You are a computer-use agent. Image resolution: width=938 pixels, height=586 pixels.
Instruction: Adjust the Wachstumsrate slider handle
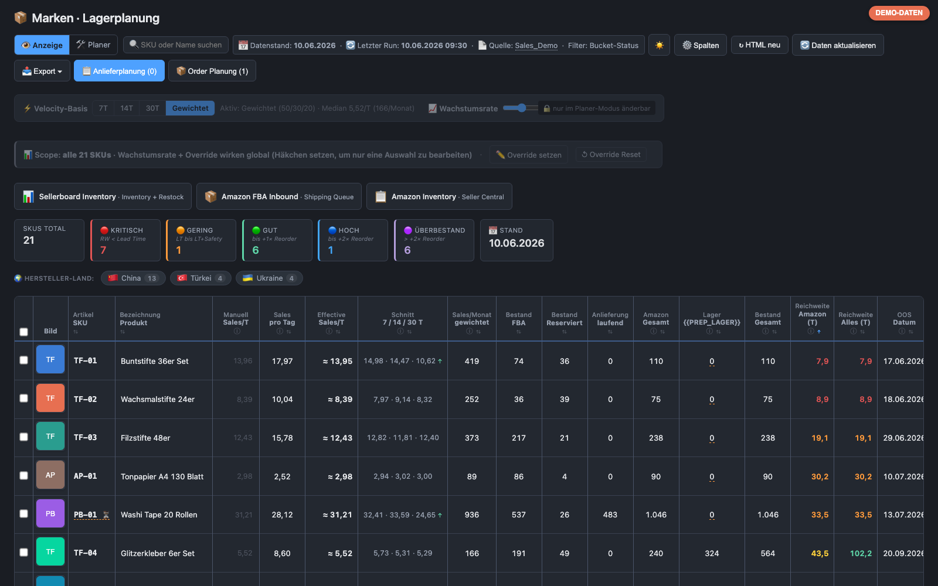522,108
